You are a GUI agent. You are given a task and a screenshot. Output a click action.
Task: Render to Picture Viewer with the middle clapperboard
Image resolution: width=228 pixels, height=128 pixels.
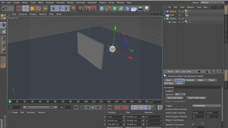(87, 9)
